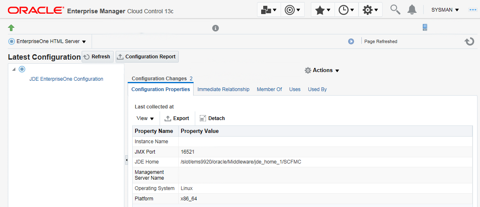The image size is (480, 207).
Task: Click the Configuration Report button
Action: click(147, 57)
